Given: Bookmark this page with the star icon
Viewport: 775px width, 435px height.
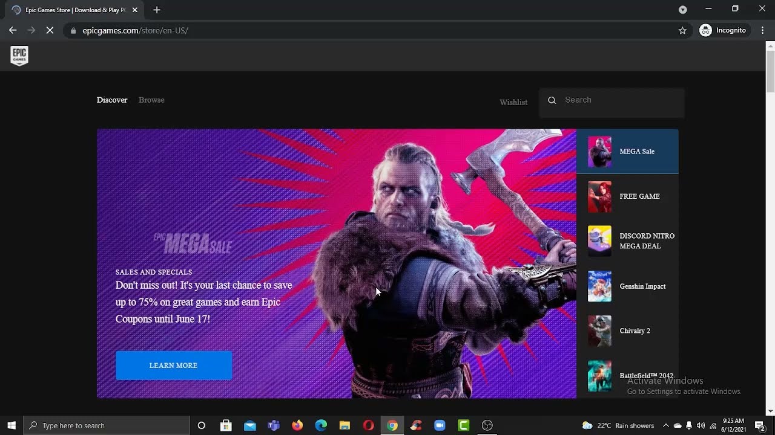Looking at the screenshot, I should click(682, 30).
